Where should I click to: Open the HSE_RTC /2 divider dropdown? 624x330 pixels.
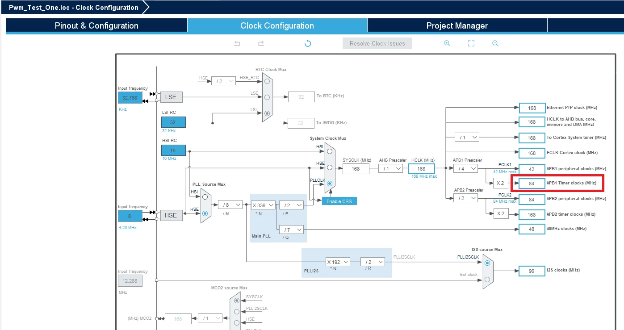click(223, 81)
